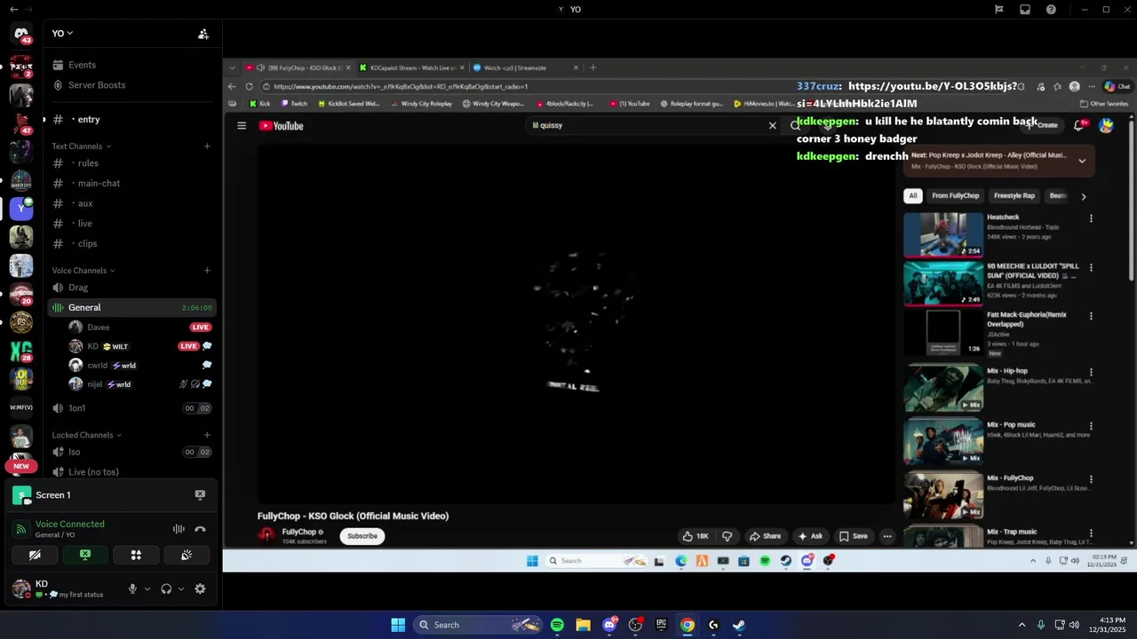Like the video with 18K thumbs up
This screenshot has height=639, width=1137.
coord(695,536)
